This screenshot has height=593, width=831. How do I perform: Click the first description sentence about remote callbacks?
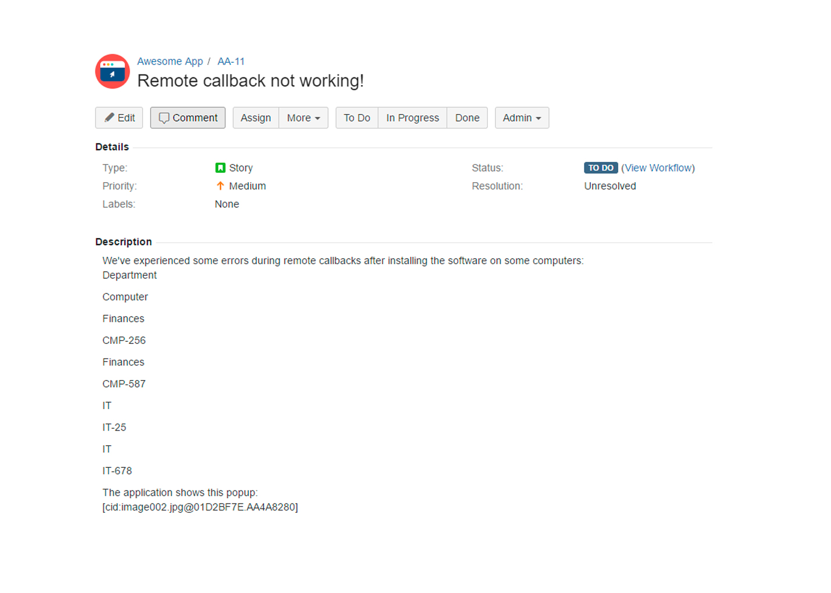[x=343, y=261]
